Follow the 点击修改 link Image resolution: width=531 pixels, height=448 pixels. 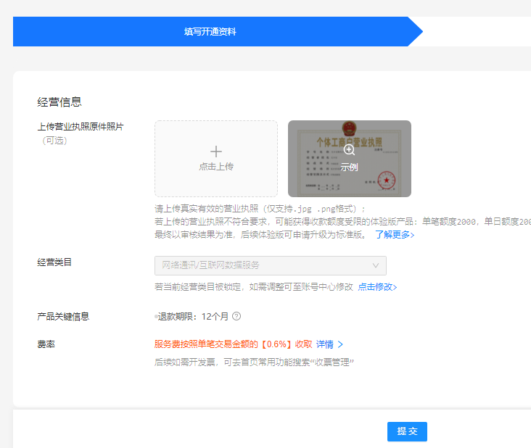click(375, 287)
